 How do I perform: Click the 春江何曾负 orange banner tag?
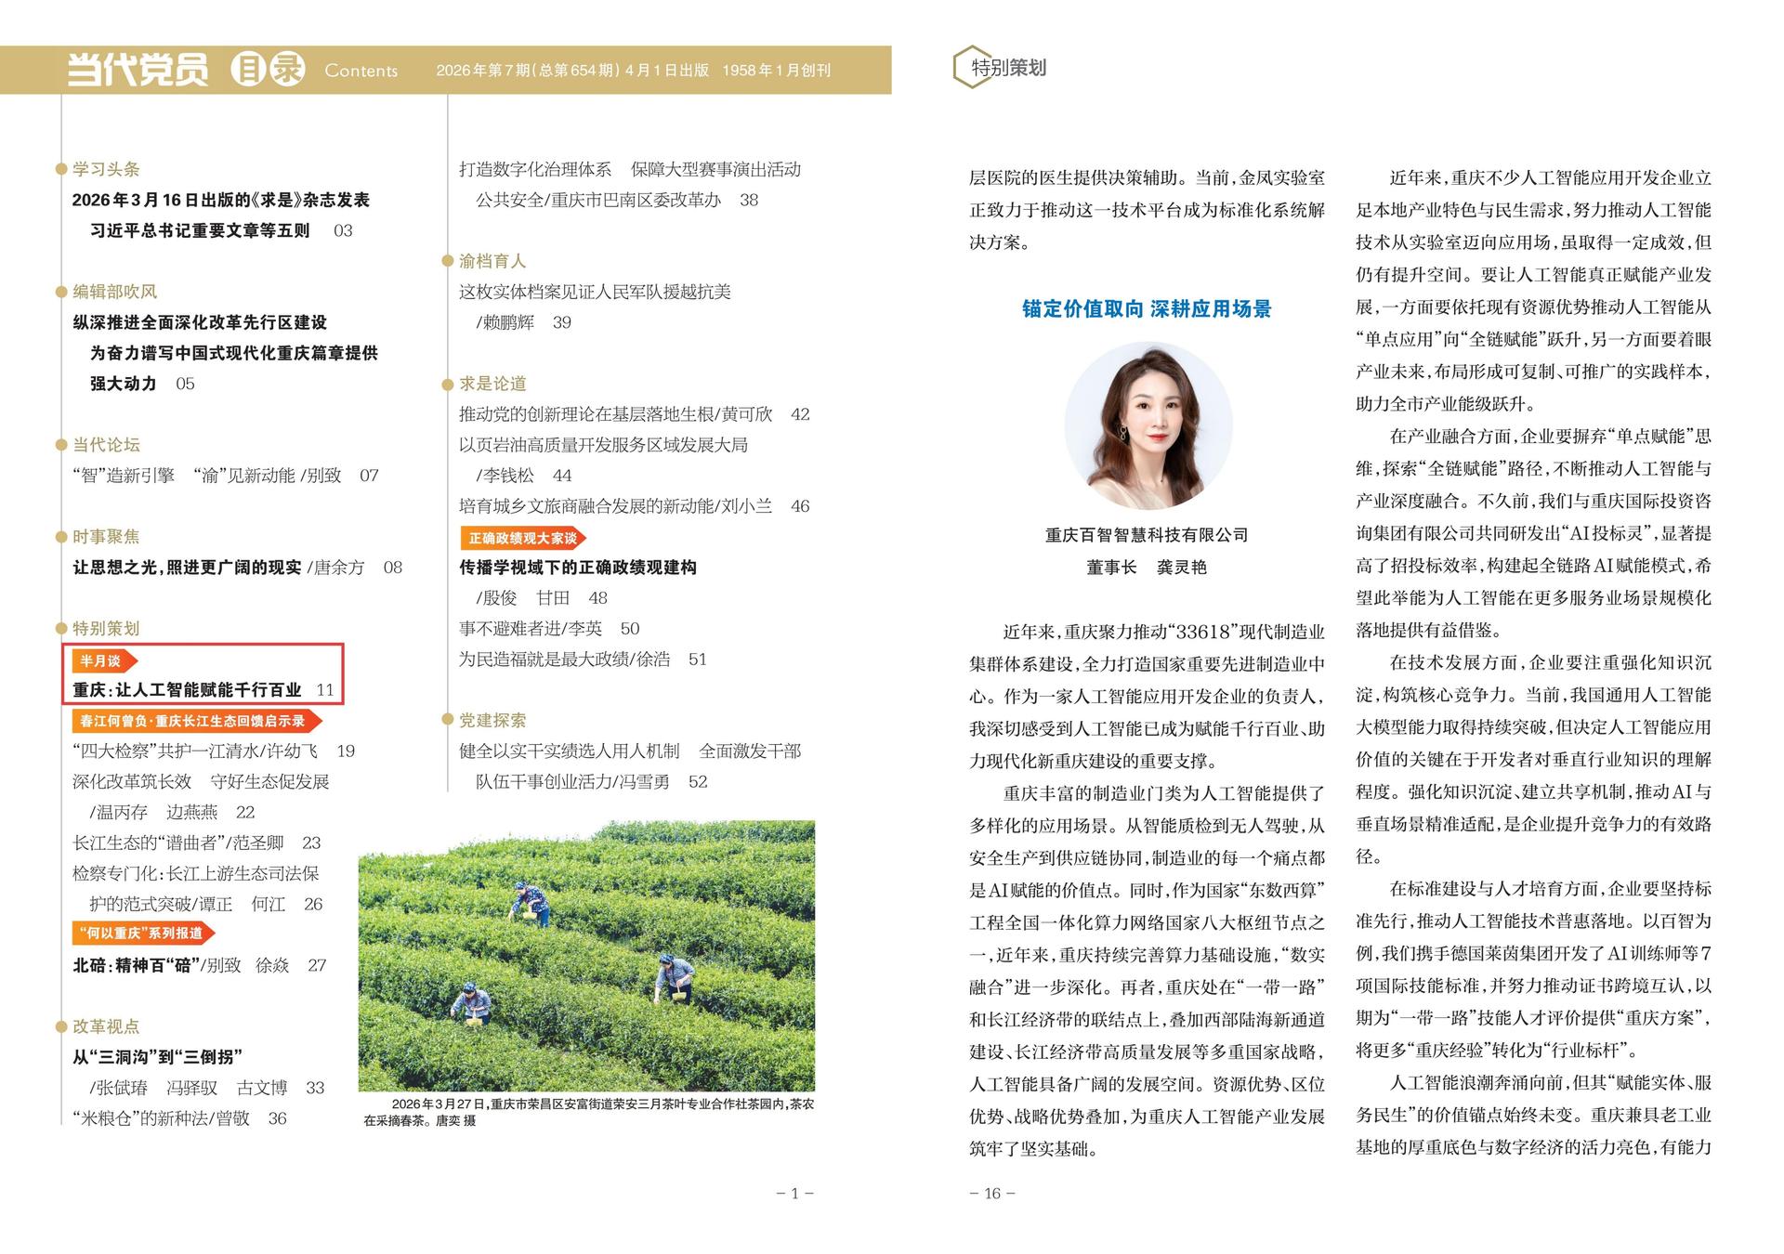195,721
